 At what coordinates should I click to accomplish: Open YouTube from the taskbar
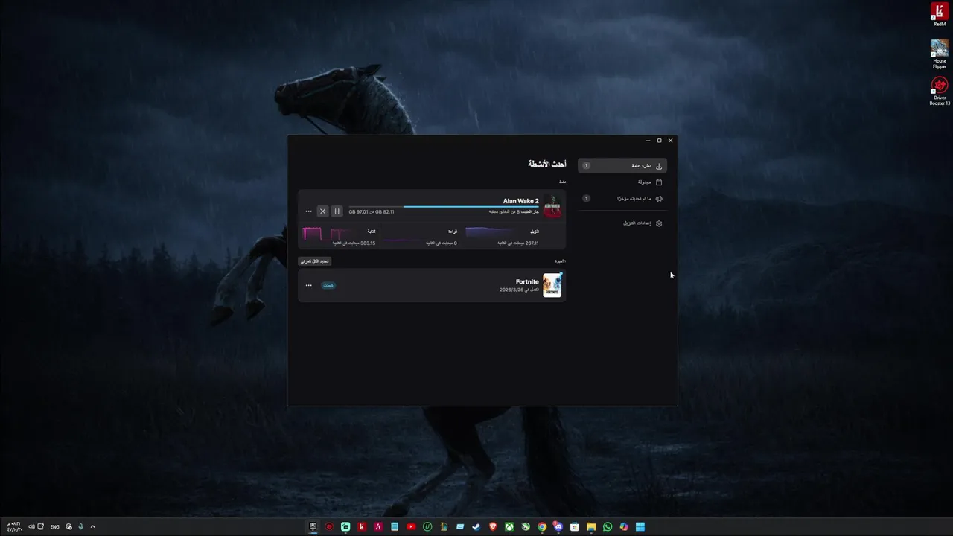point(411,526)
